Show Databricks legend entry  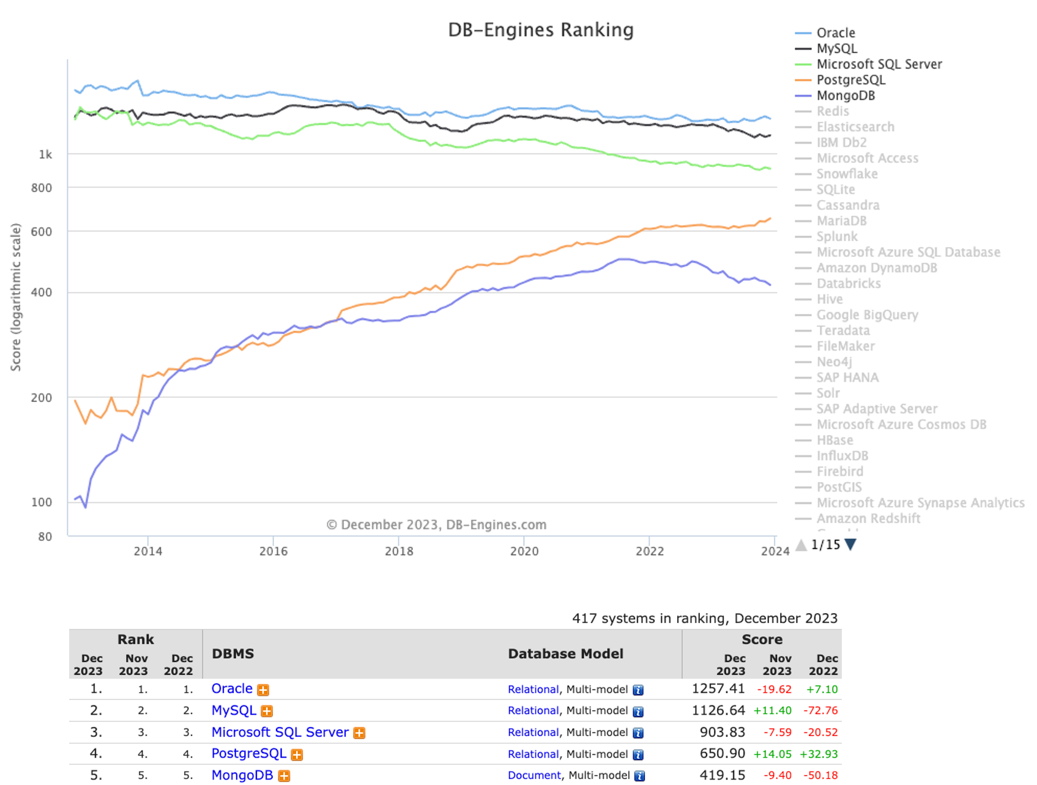coord(838,284)
